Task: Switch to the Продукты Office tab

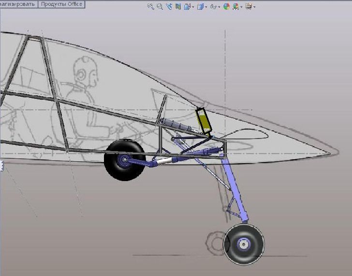Action: [x=61, y=4]
